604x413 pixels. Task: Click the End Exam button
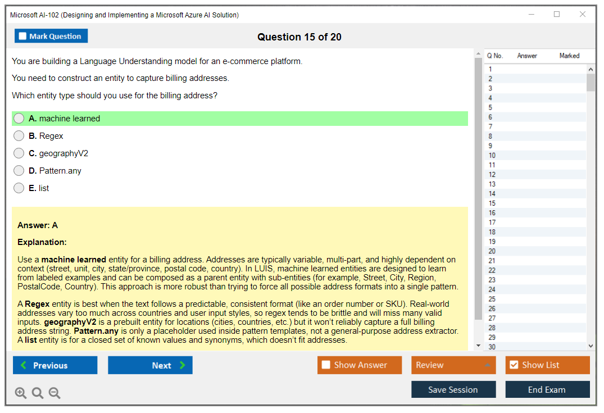[547, 389]
